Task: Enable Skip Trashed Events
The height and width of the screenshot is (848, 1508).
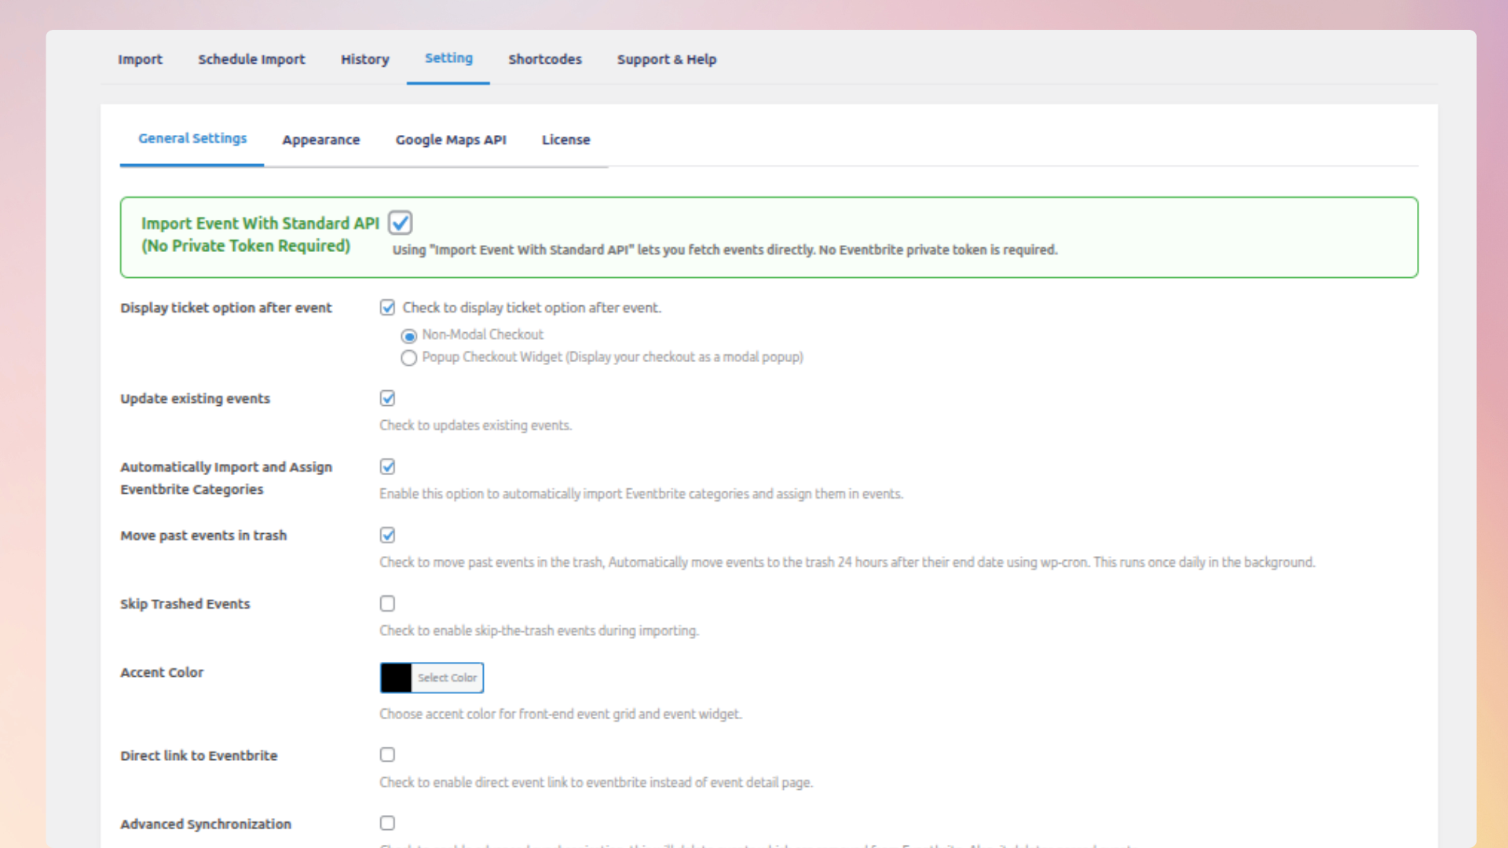Action: coord(387,603)
